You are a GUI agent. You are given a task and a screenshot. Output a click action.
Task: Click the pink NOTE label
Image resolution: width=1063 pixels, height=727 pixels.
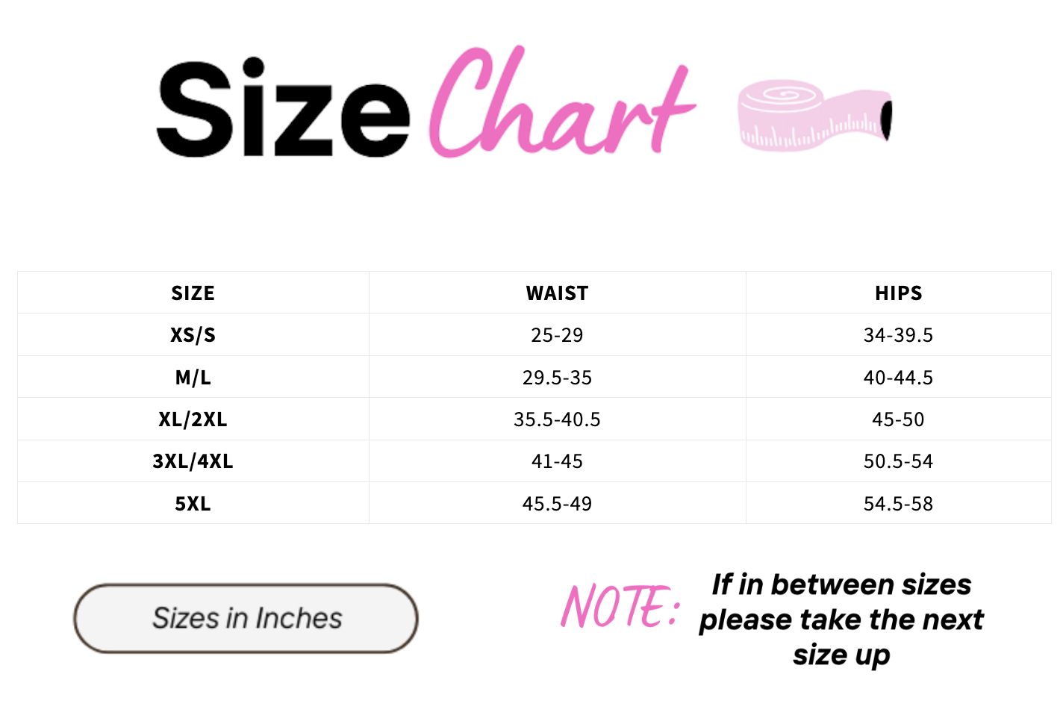coord(620,606)
